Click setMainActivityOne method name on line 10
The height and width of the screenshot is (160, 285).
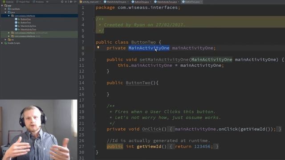[164, 60]
